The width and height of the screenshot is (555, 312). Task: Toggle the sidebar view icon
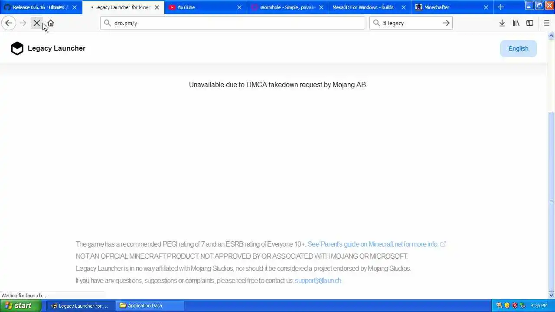click(530, 23)
